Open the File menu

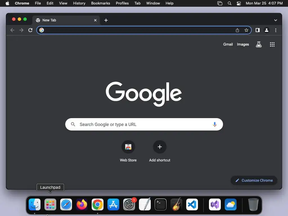pyautogui.click(x=38, y=3)
